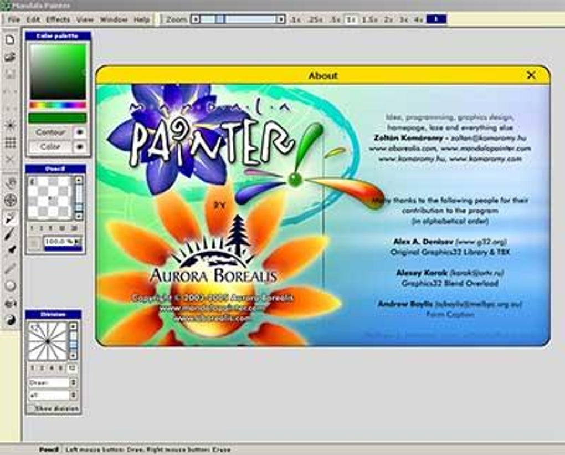Close the About dialog
Viewport: 565px width, 455px height.
pyautogui.click(x=531, y=75)
